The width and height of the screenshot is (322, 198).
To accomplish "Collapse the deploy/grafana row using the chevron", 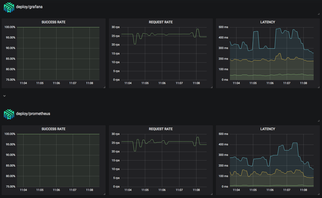I will point(4,96).
